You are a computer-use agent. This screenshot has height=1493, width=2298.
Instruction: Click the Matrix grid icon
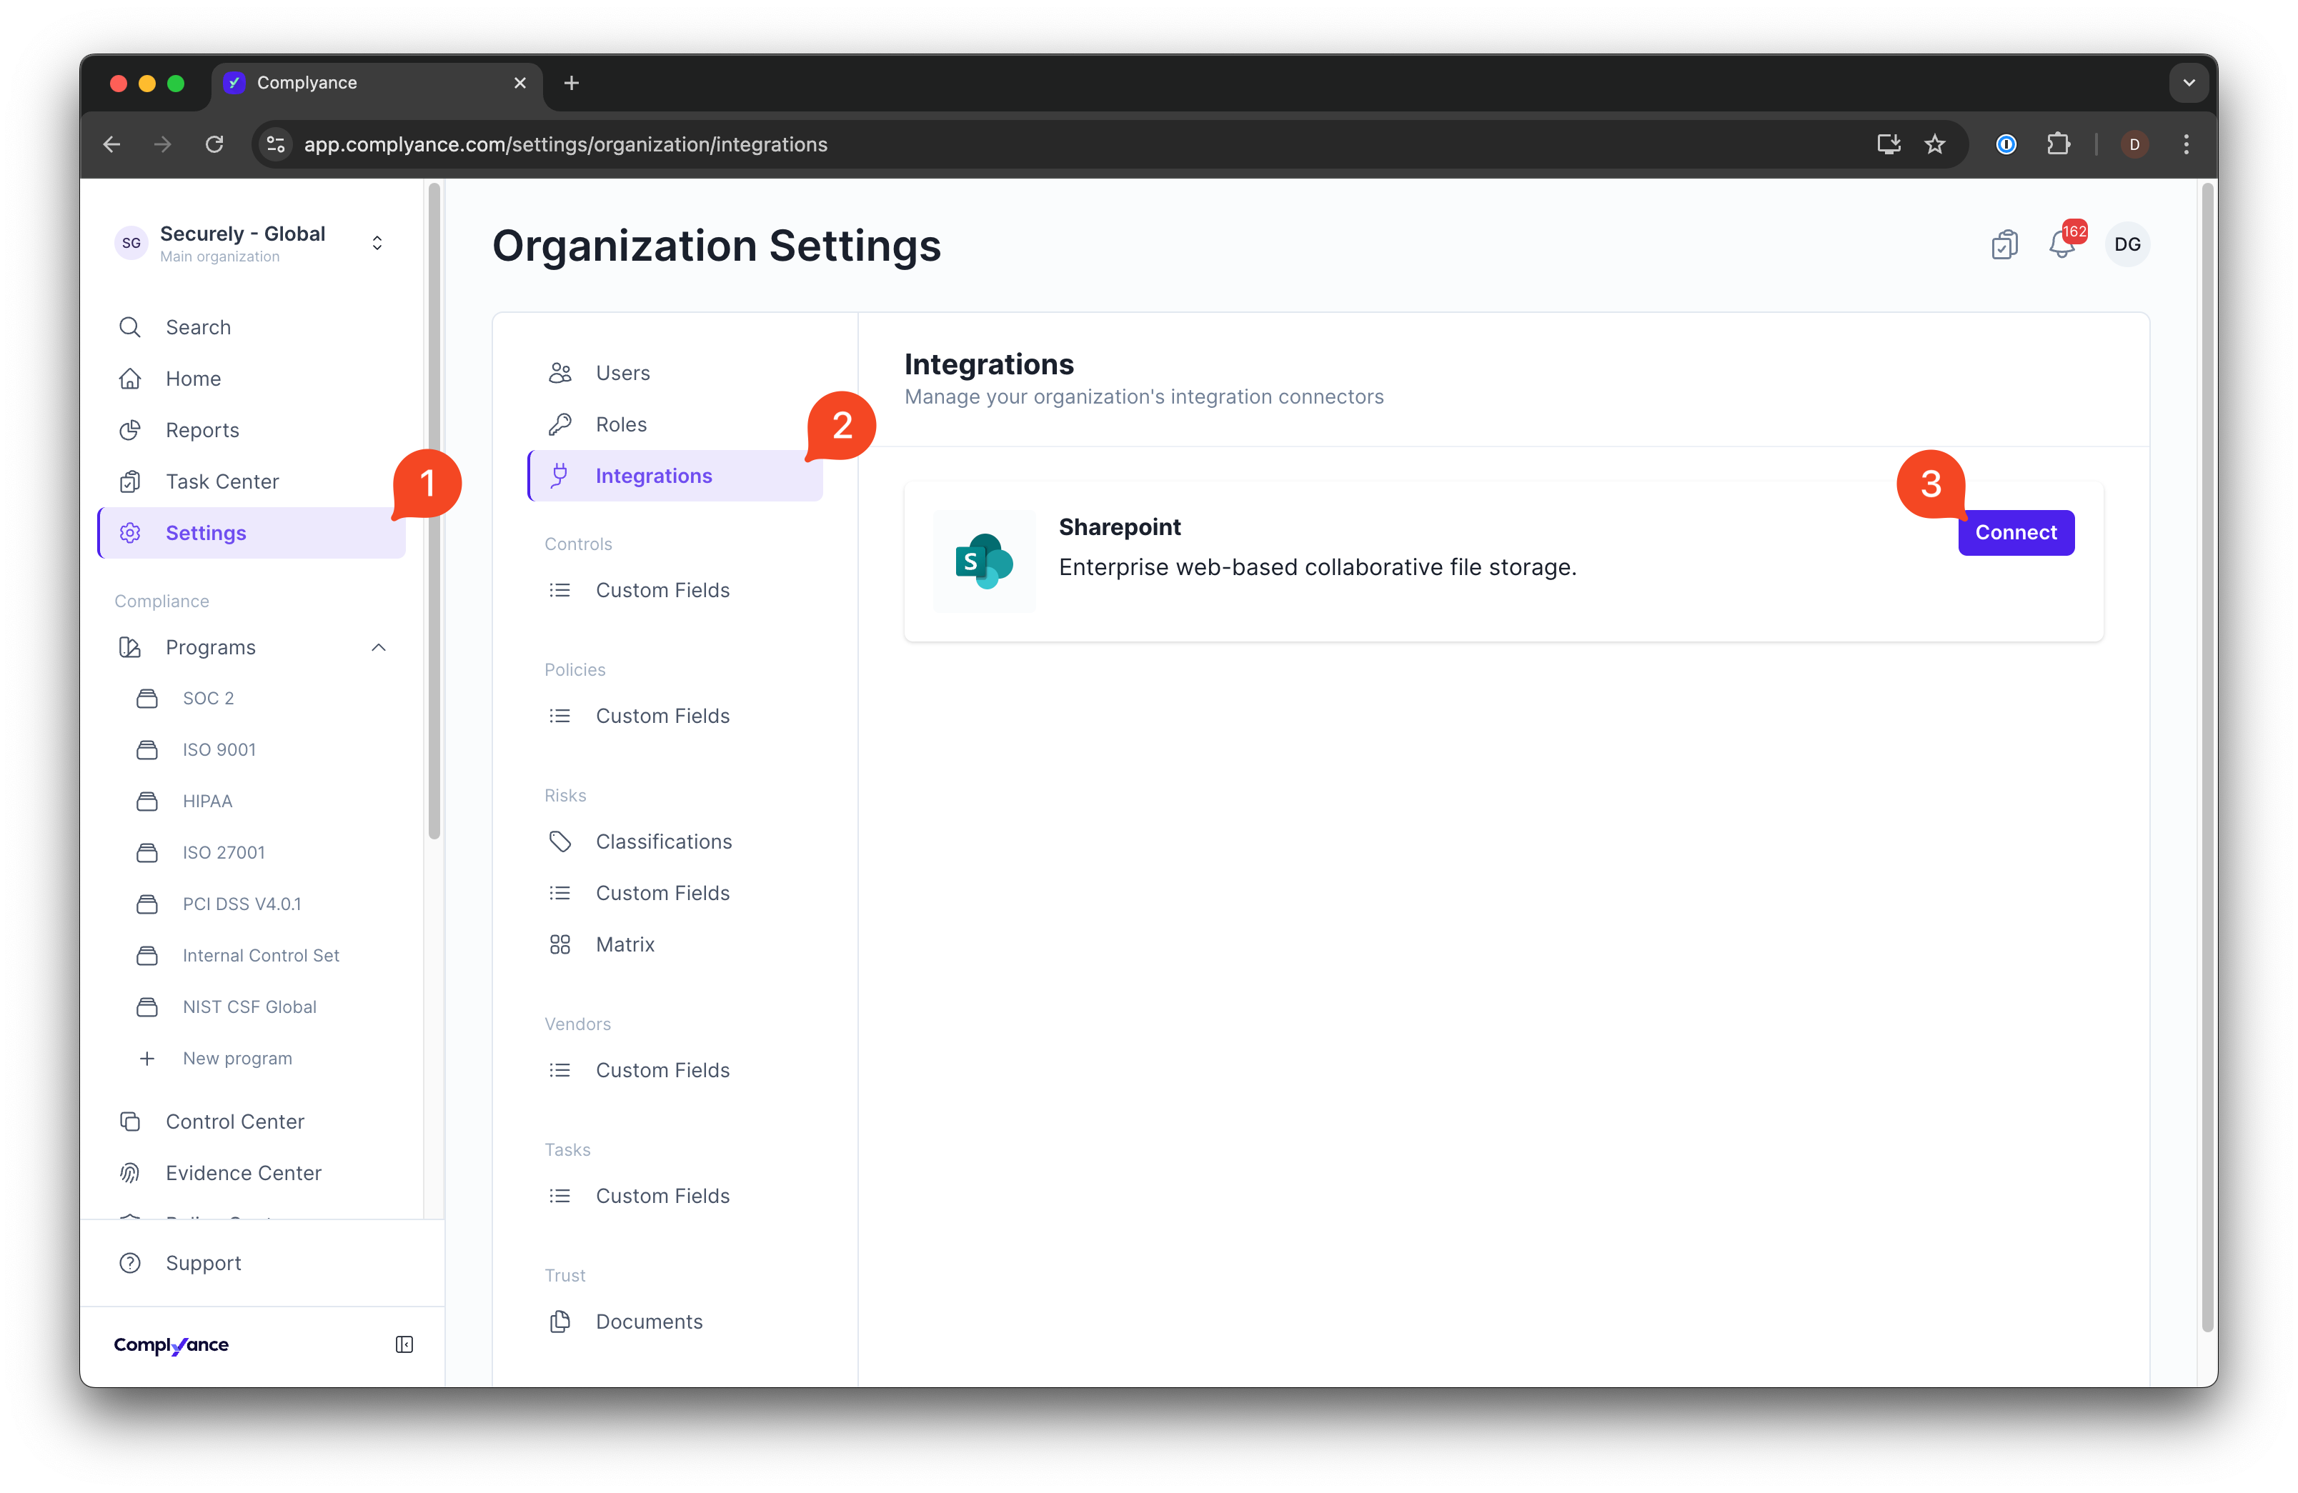tap(560, 944)
